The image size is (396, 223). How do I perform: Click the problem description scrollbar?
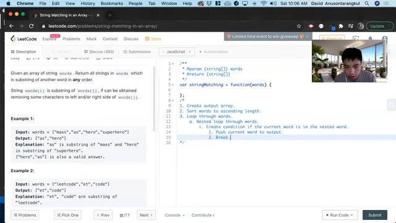154,98
